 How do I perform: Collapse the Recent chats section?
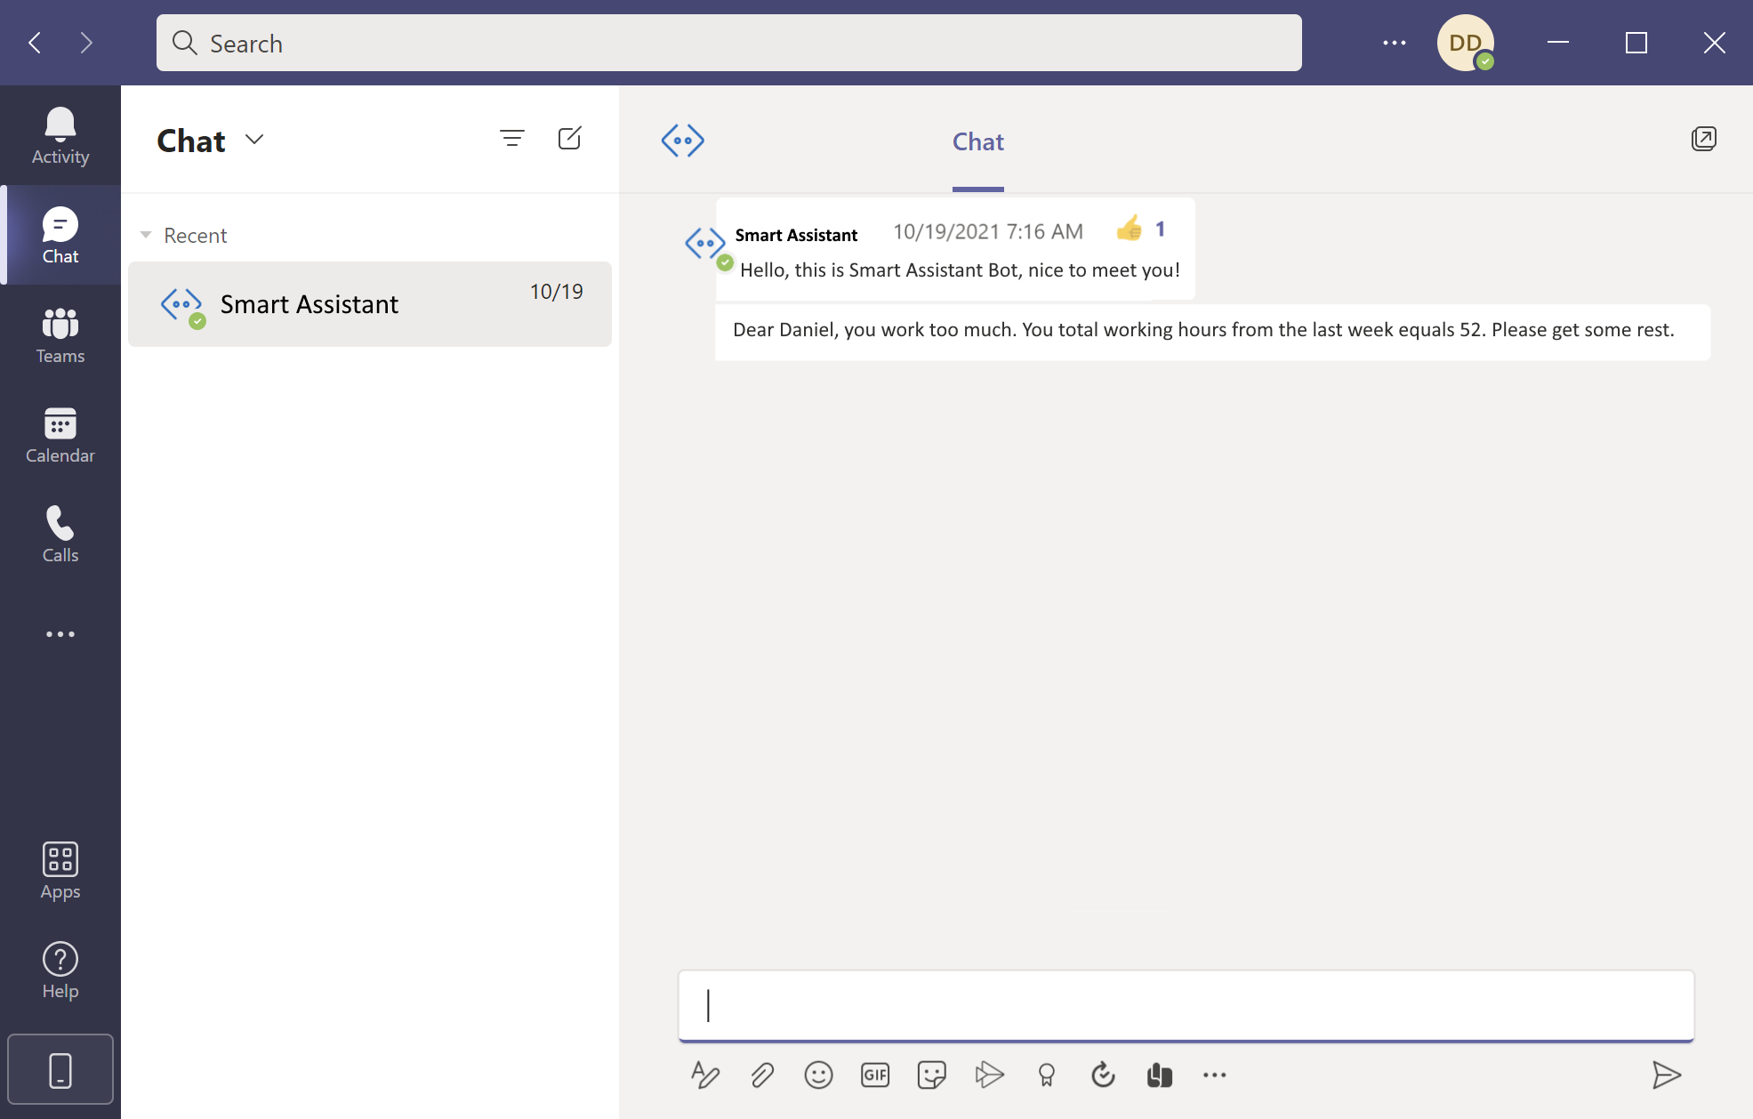(x=146, y=235)
